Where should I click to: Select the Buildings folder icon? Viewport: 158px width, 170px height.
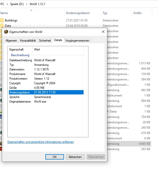pos(2,20)
